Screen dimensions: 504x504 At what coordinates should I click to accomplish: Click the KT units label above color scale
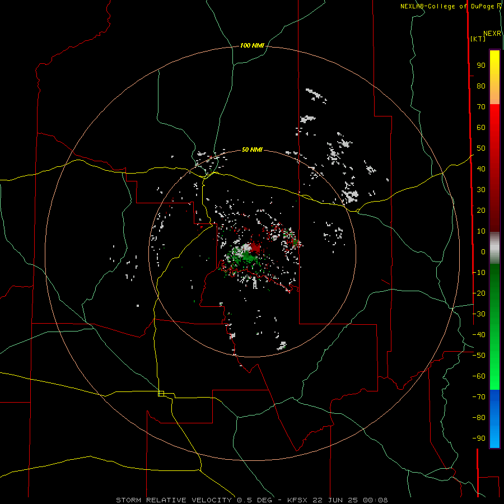(478, 39)
